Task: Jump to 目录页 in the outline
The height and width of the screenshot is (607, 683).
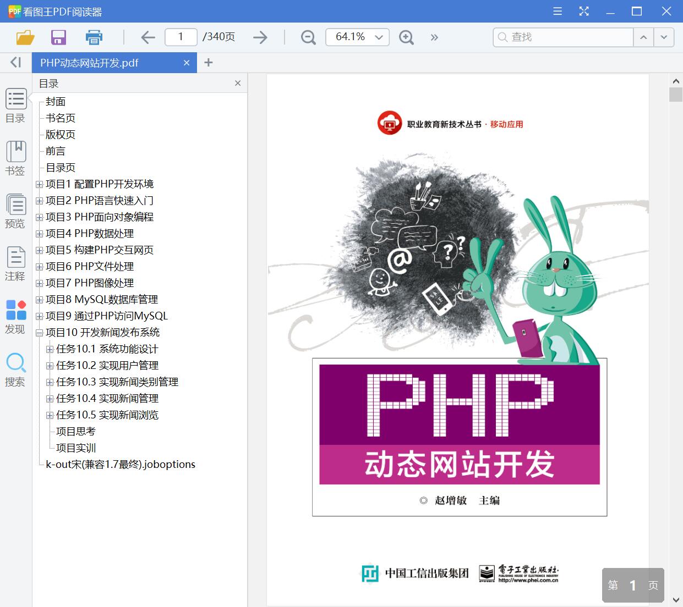Action: click(x=61, y=168)
